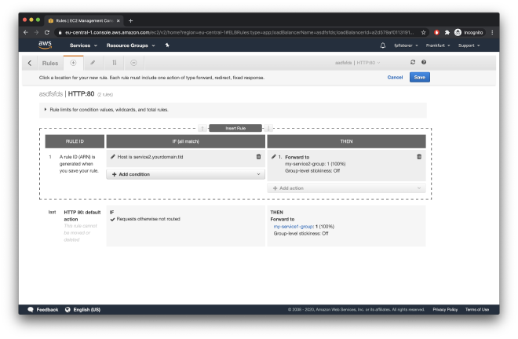Click the THEN column header
The image size is (518, 339).
(x=346, y=141)
